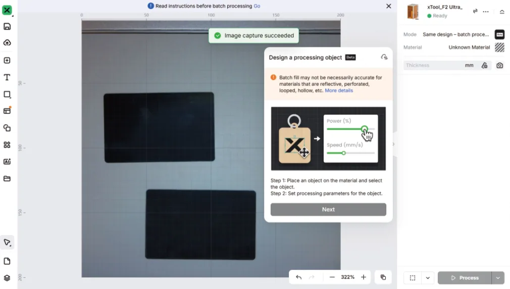
Task: Expand the Process button dropdown arrow
Action: 498,278
